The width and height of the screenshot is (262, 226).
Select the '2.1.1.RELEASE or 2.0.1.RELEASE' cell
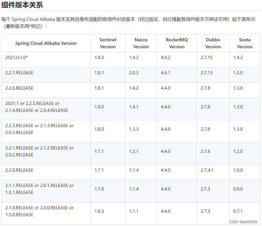pyautogui.click(x=46, y=191)
